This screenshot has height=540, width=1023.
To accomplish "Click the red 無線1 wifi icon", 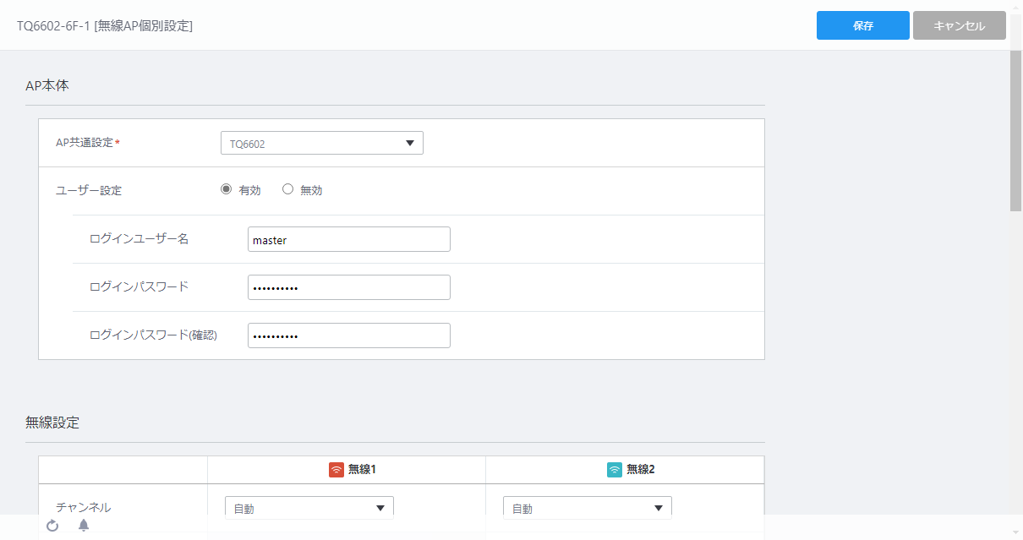I will coord(336,469).
